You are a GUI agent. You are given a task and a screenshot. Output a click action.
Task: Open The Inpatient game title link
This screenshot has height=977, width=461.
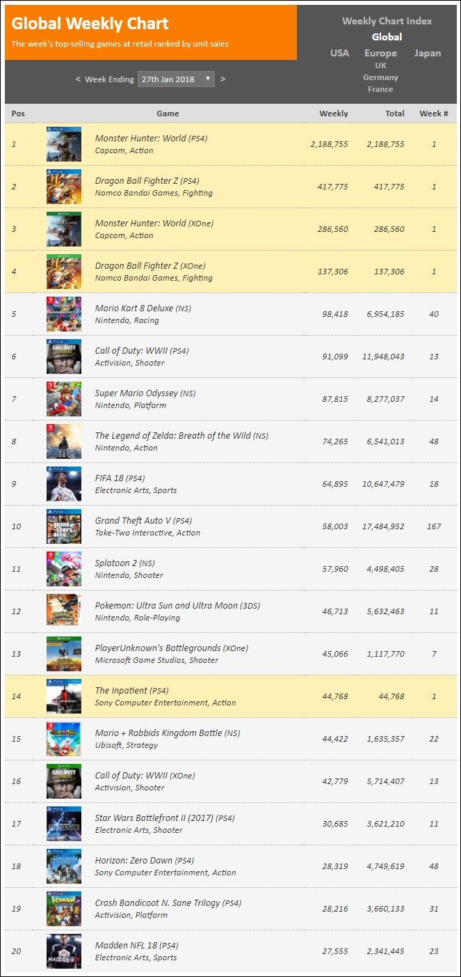[121, 691]
